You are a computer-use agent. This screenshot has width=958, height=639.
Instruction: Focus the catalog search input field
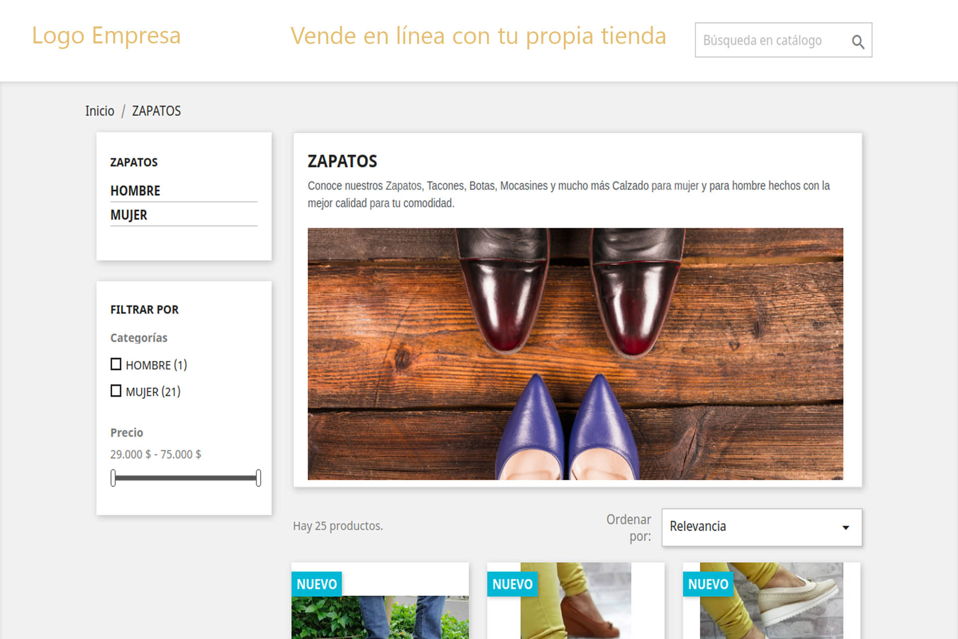[x=771, y=40]
